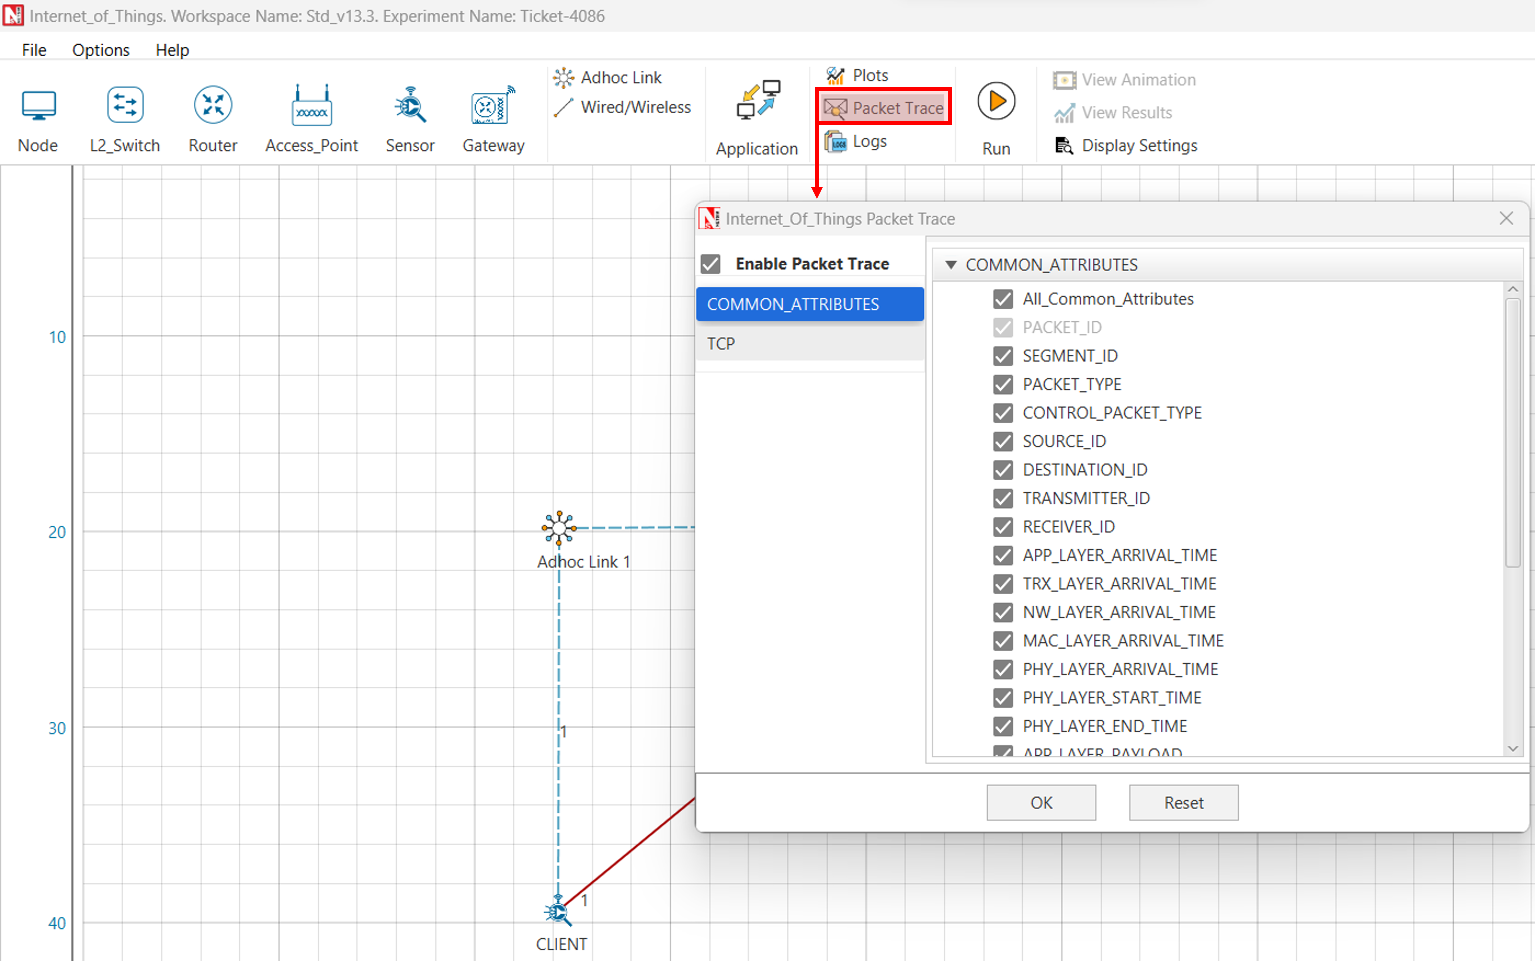Open the File menu

(x=33, y=50)
